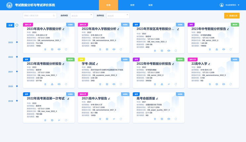Toggle visibility eye on 高考命题质量 card
246x142 pixels.
[x=169, y=119]
